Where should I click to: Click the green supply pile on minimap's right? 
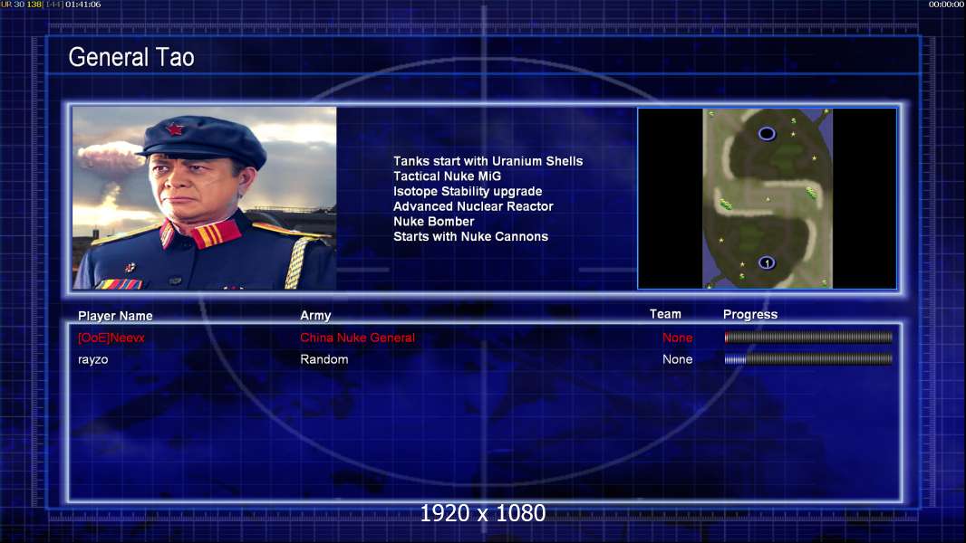pos(811,194)
